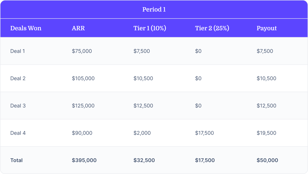Select the Total row label
Viewport: 308px width, 174px height.
coord(17,160)
